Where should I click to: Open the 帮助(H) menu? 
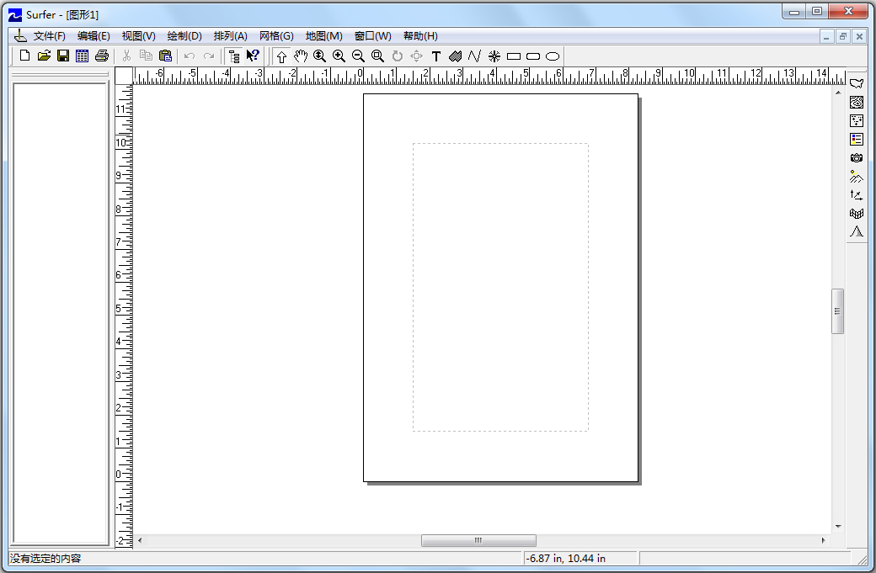coord(420,35)
